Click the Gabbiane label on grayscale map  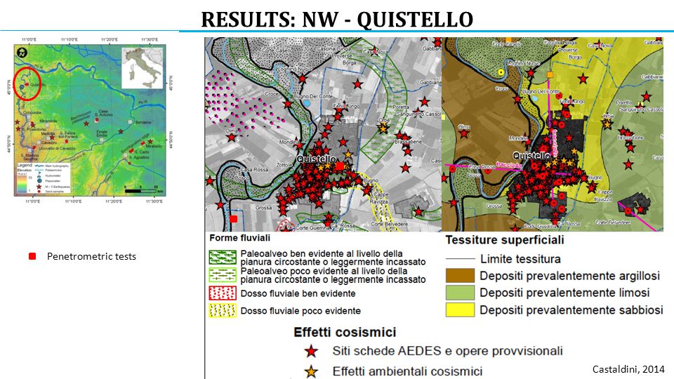coord(430,82)
